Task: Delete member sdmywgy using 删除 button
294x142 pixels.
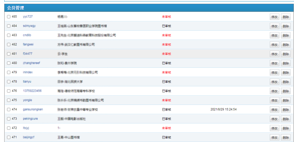Action: 285,26
